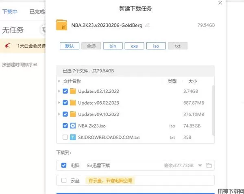Uncheck the NBA 2k23.iso checkbox

65,126
